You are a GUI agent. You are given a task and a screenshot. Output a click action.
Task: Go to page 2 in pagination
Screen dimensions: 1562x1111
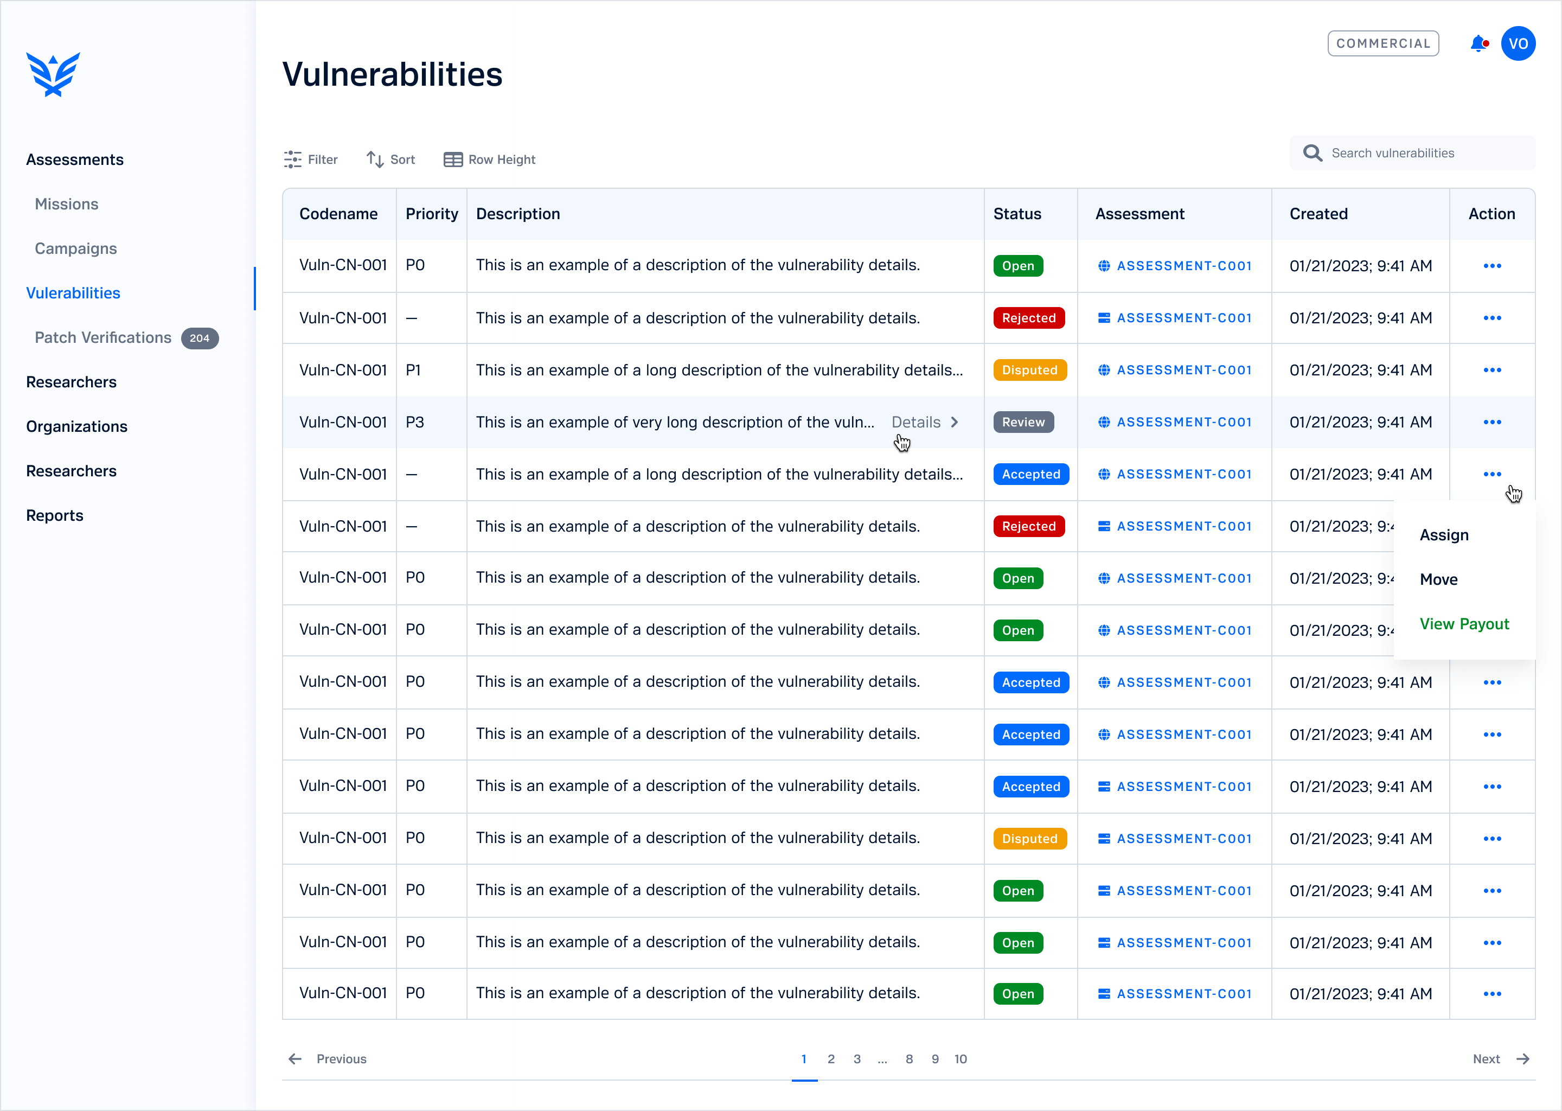[831, 1059]
